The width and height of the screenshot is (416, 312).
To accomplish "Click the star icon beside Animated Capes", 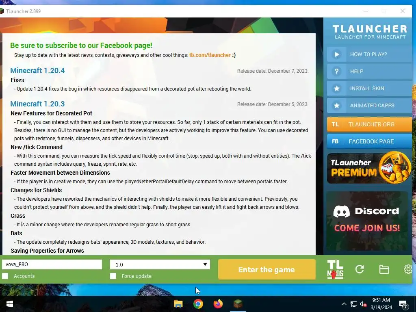I will coord(337,105).
